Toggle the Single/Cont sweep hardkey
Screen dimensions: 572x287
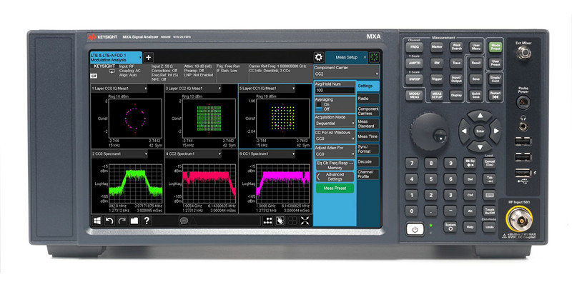tap(495, 79)
